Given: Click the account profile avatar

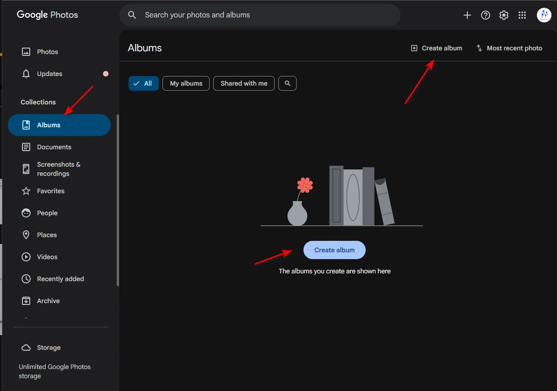Looking at the screenshot, I should [x=544, y=15].
